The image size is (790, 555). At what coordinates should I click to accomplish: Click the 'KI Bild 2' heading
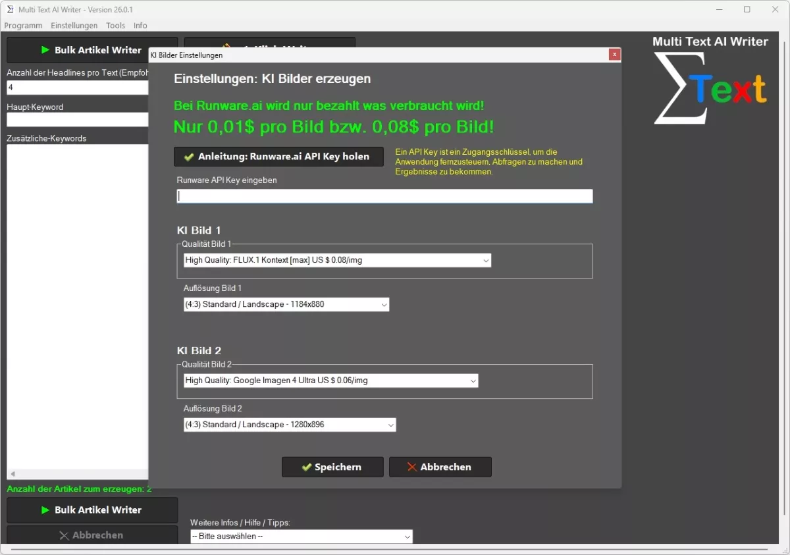[199, 351]
